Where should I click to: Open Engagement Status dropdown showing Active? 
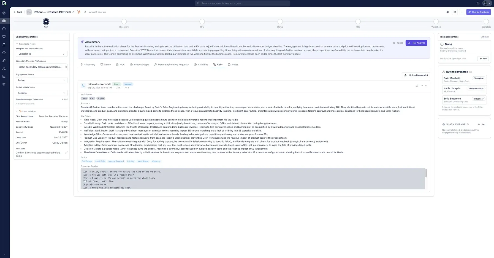pyautogui.click(x=42, y=80)
